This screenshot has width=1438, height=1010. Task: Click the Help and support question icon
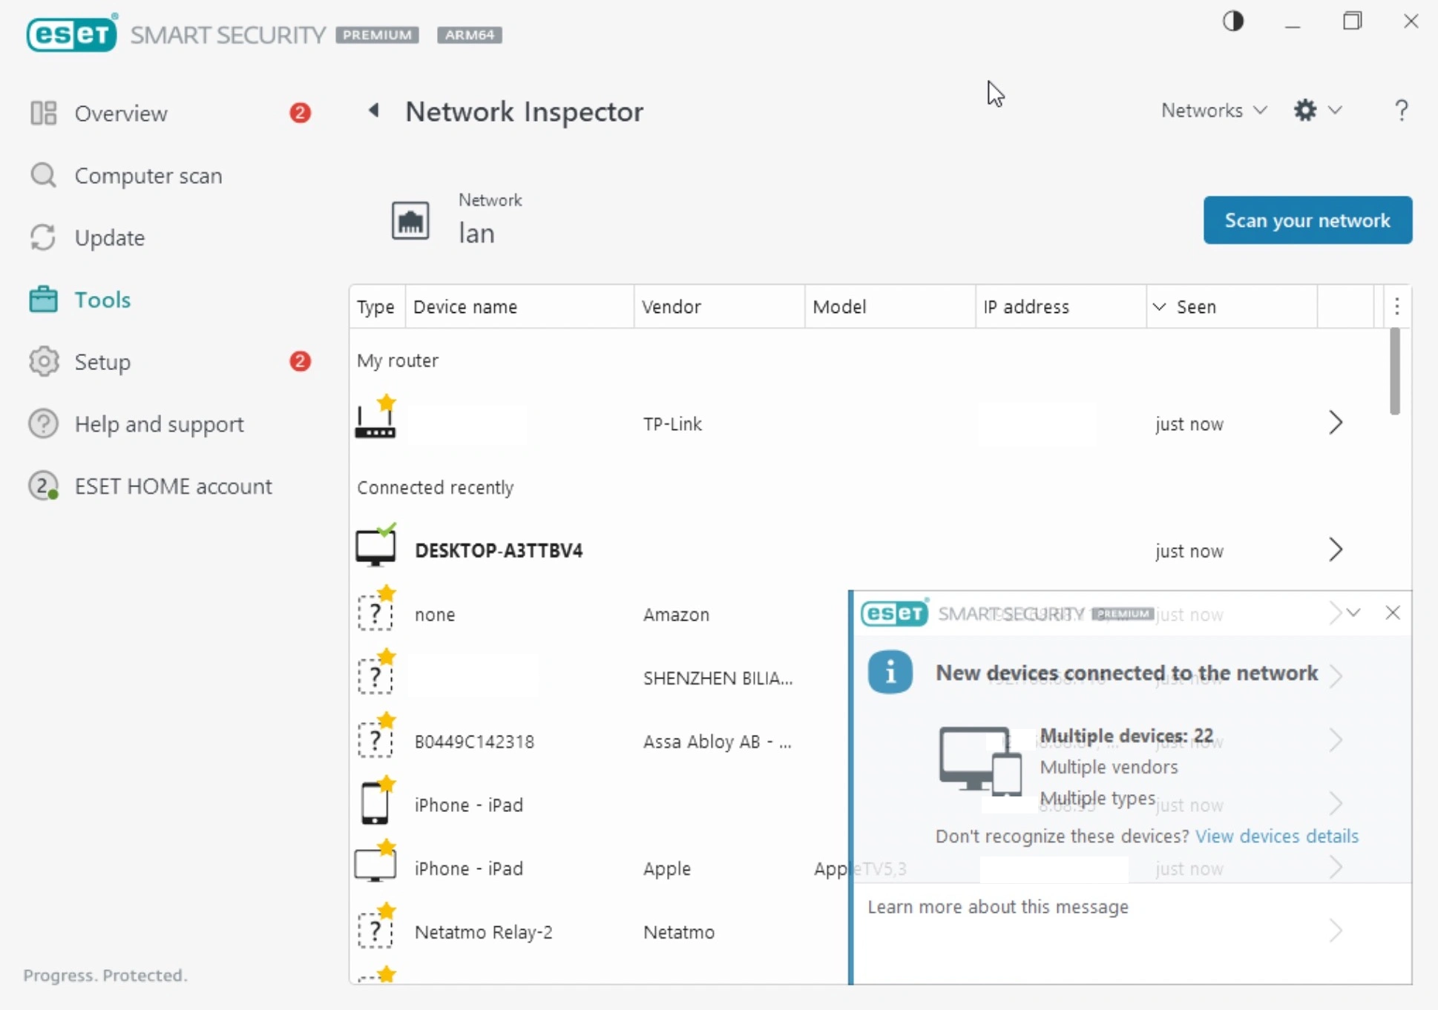(43, 424)
